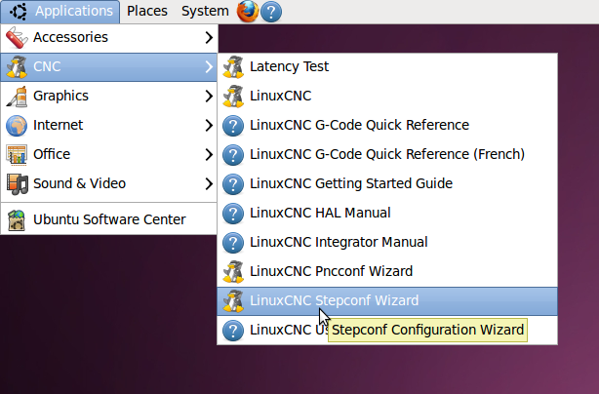599x394 pixels.
Task: Open the System menu
Action: [205, 11]
